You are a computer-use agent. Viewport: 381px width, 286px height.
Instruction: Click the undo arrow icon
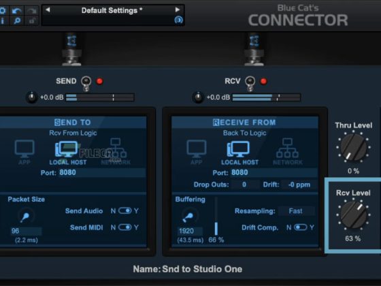[17, 11]
